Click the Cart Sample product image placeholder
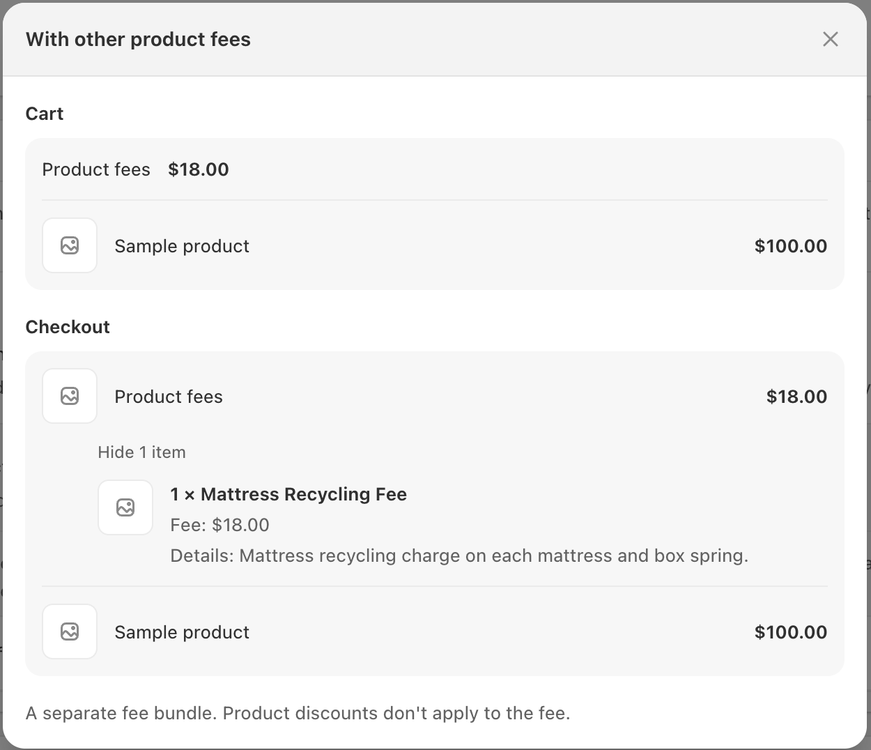Screen dimensions: 871x750 [70, 245]
